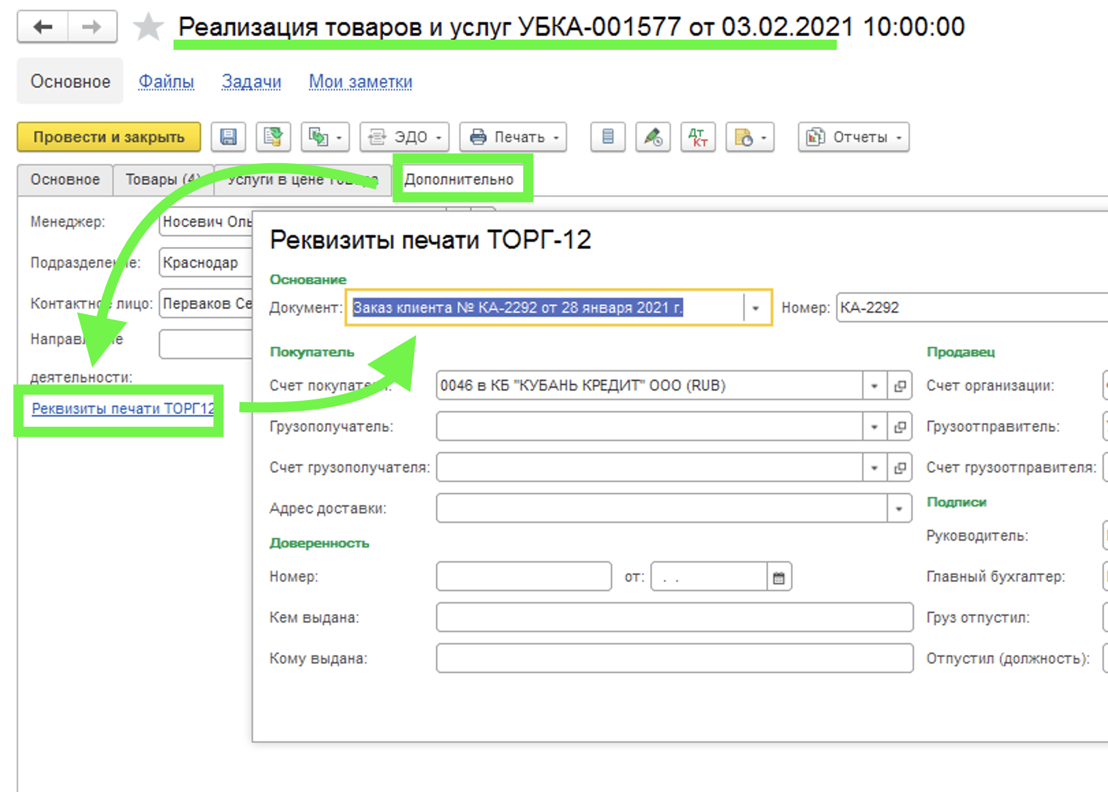The image size is (1108, 792).
Task: Open the ЭДО menu
Action: tap(404, 137)
